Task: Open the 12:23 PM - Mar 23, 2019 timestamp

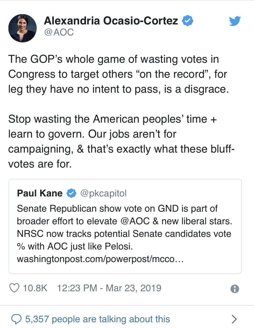Action: (x=109, y=288)
